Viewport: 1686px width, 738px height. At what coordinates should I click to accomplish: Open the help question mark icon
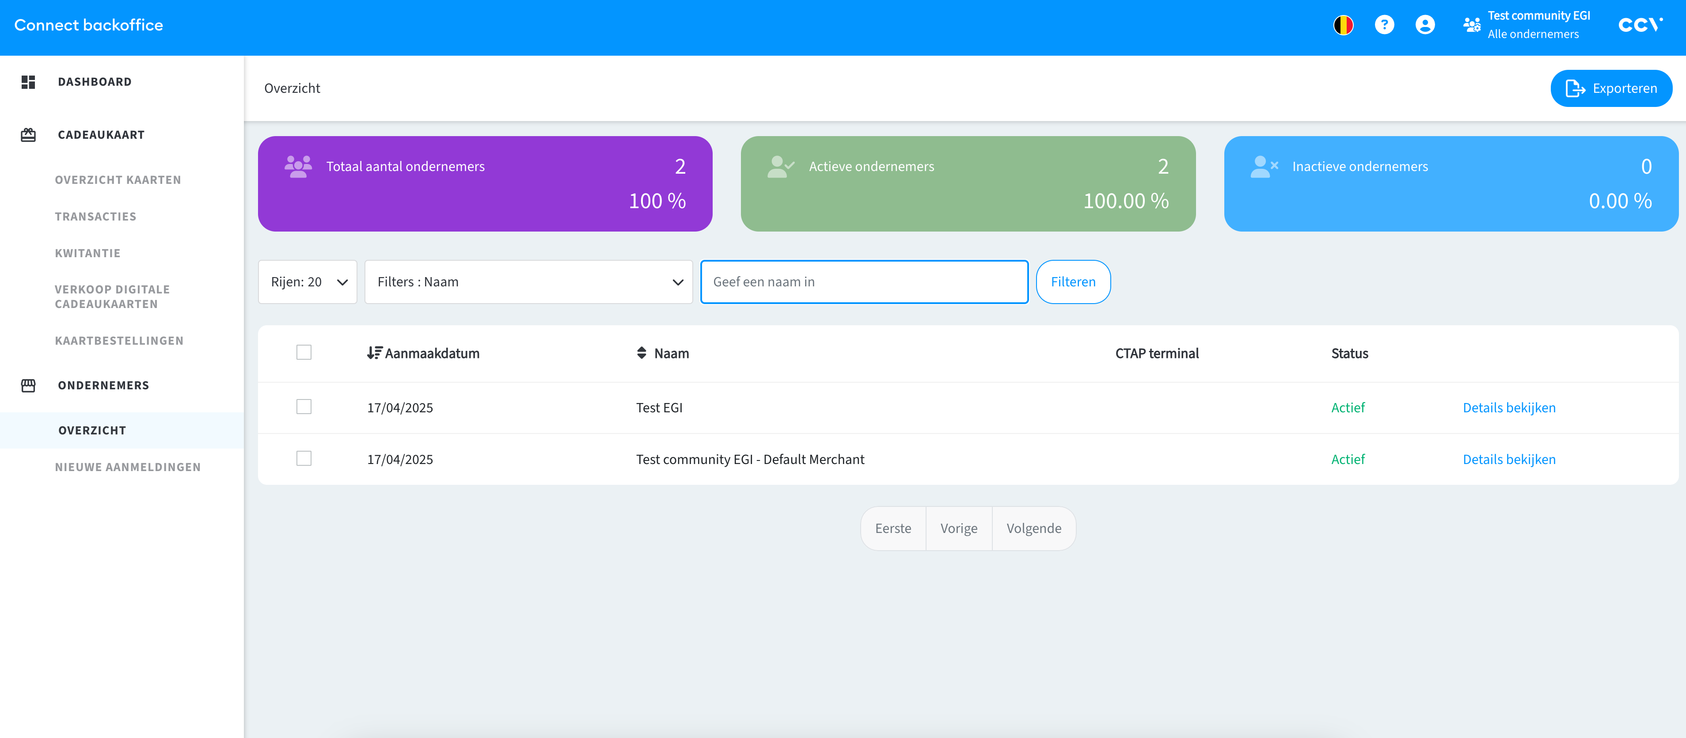click(1384, 25)
